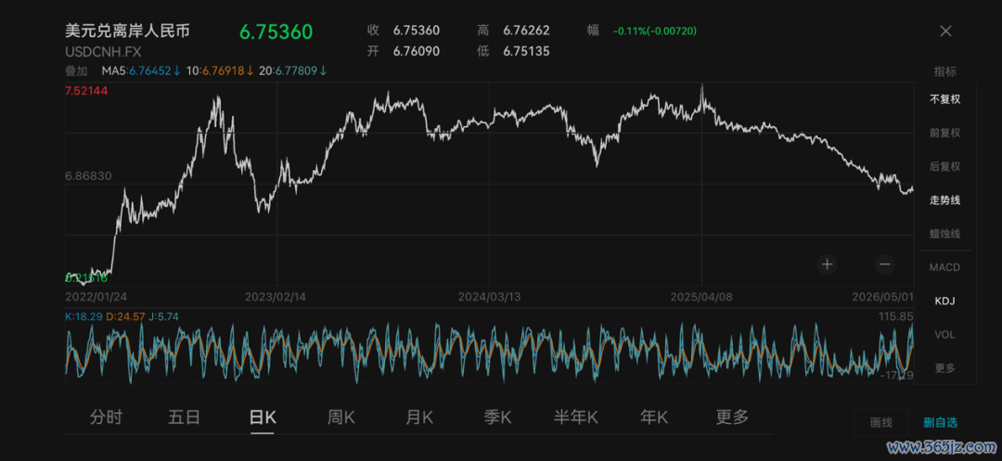Viewport: 1002px width, 461px height.
Task: Open 叠加 overlay selector
Action: [76, 70]
